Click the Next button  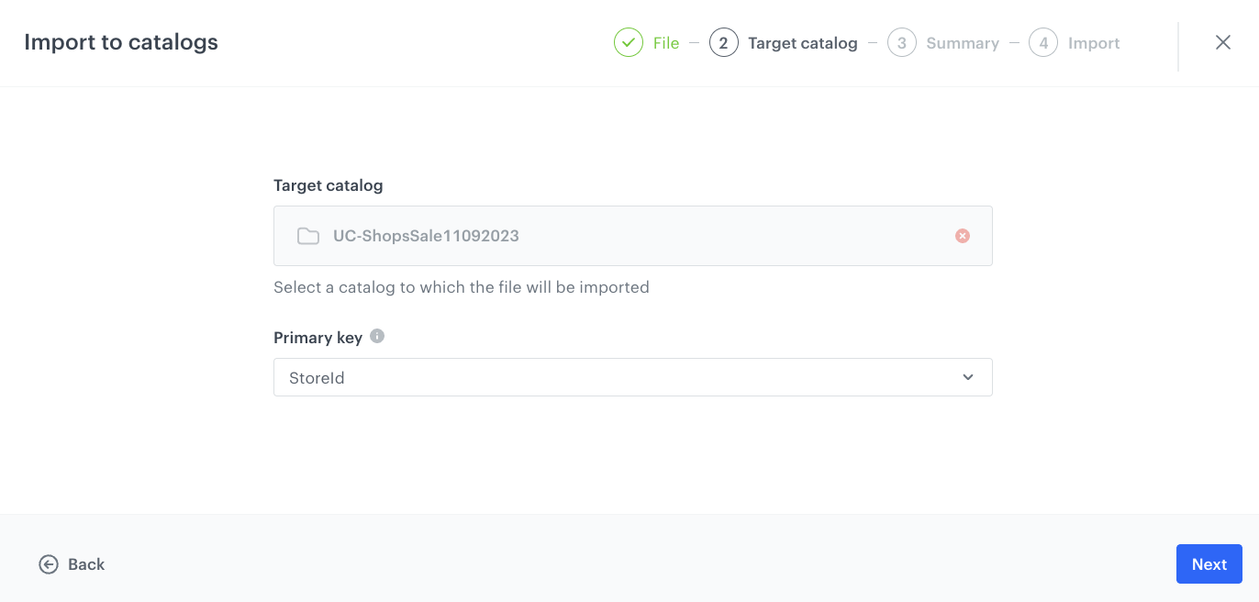tap(1209, 563)
